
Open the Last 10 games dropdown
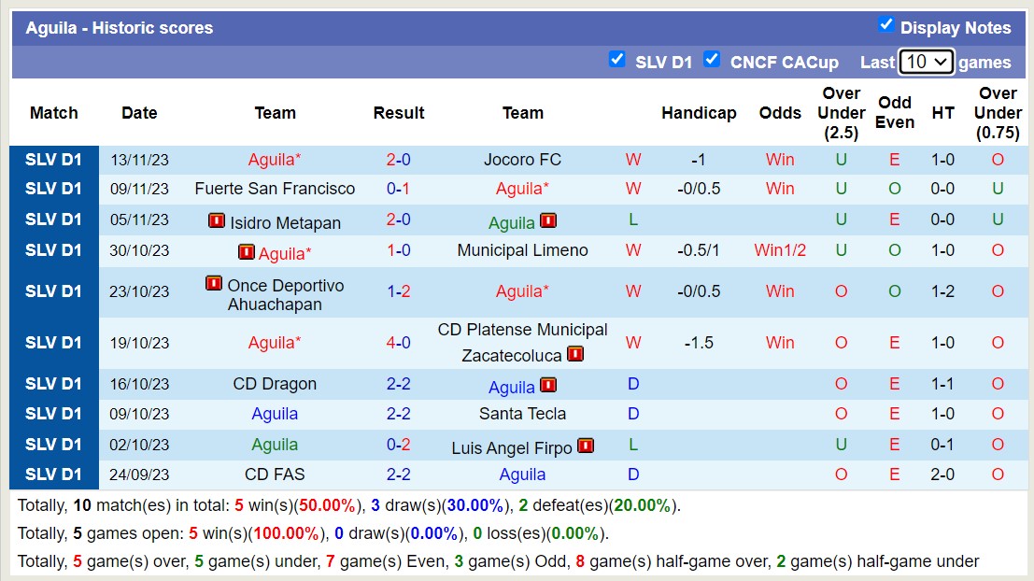coord(926,62)
